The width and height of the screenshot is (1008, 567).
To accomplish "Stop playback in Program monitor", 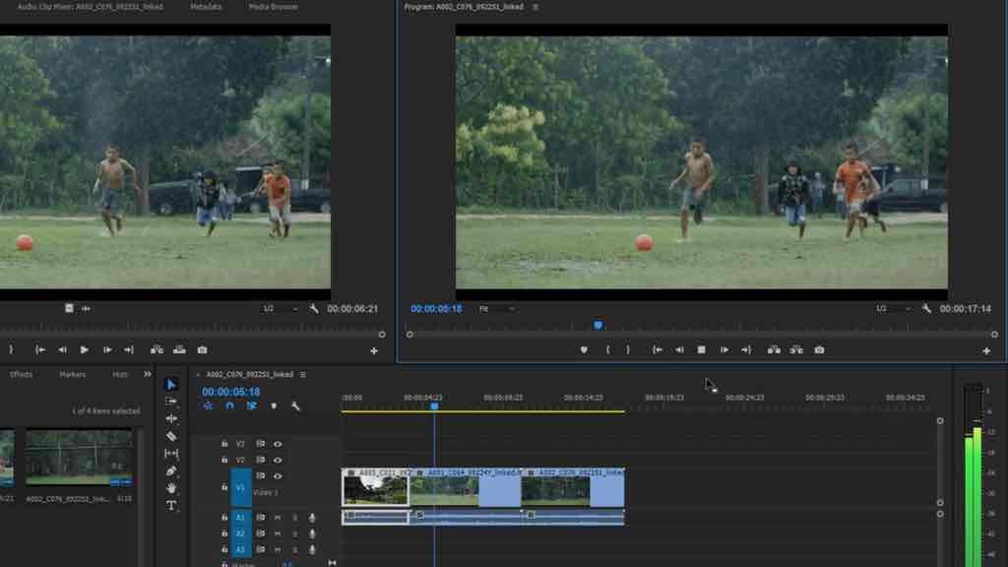I will (x=701, y=350).
